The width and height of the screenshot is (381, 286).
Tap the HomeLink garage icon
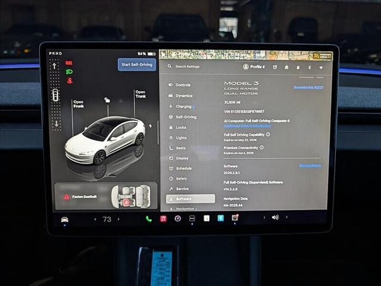coord(286,67)
